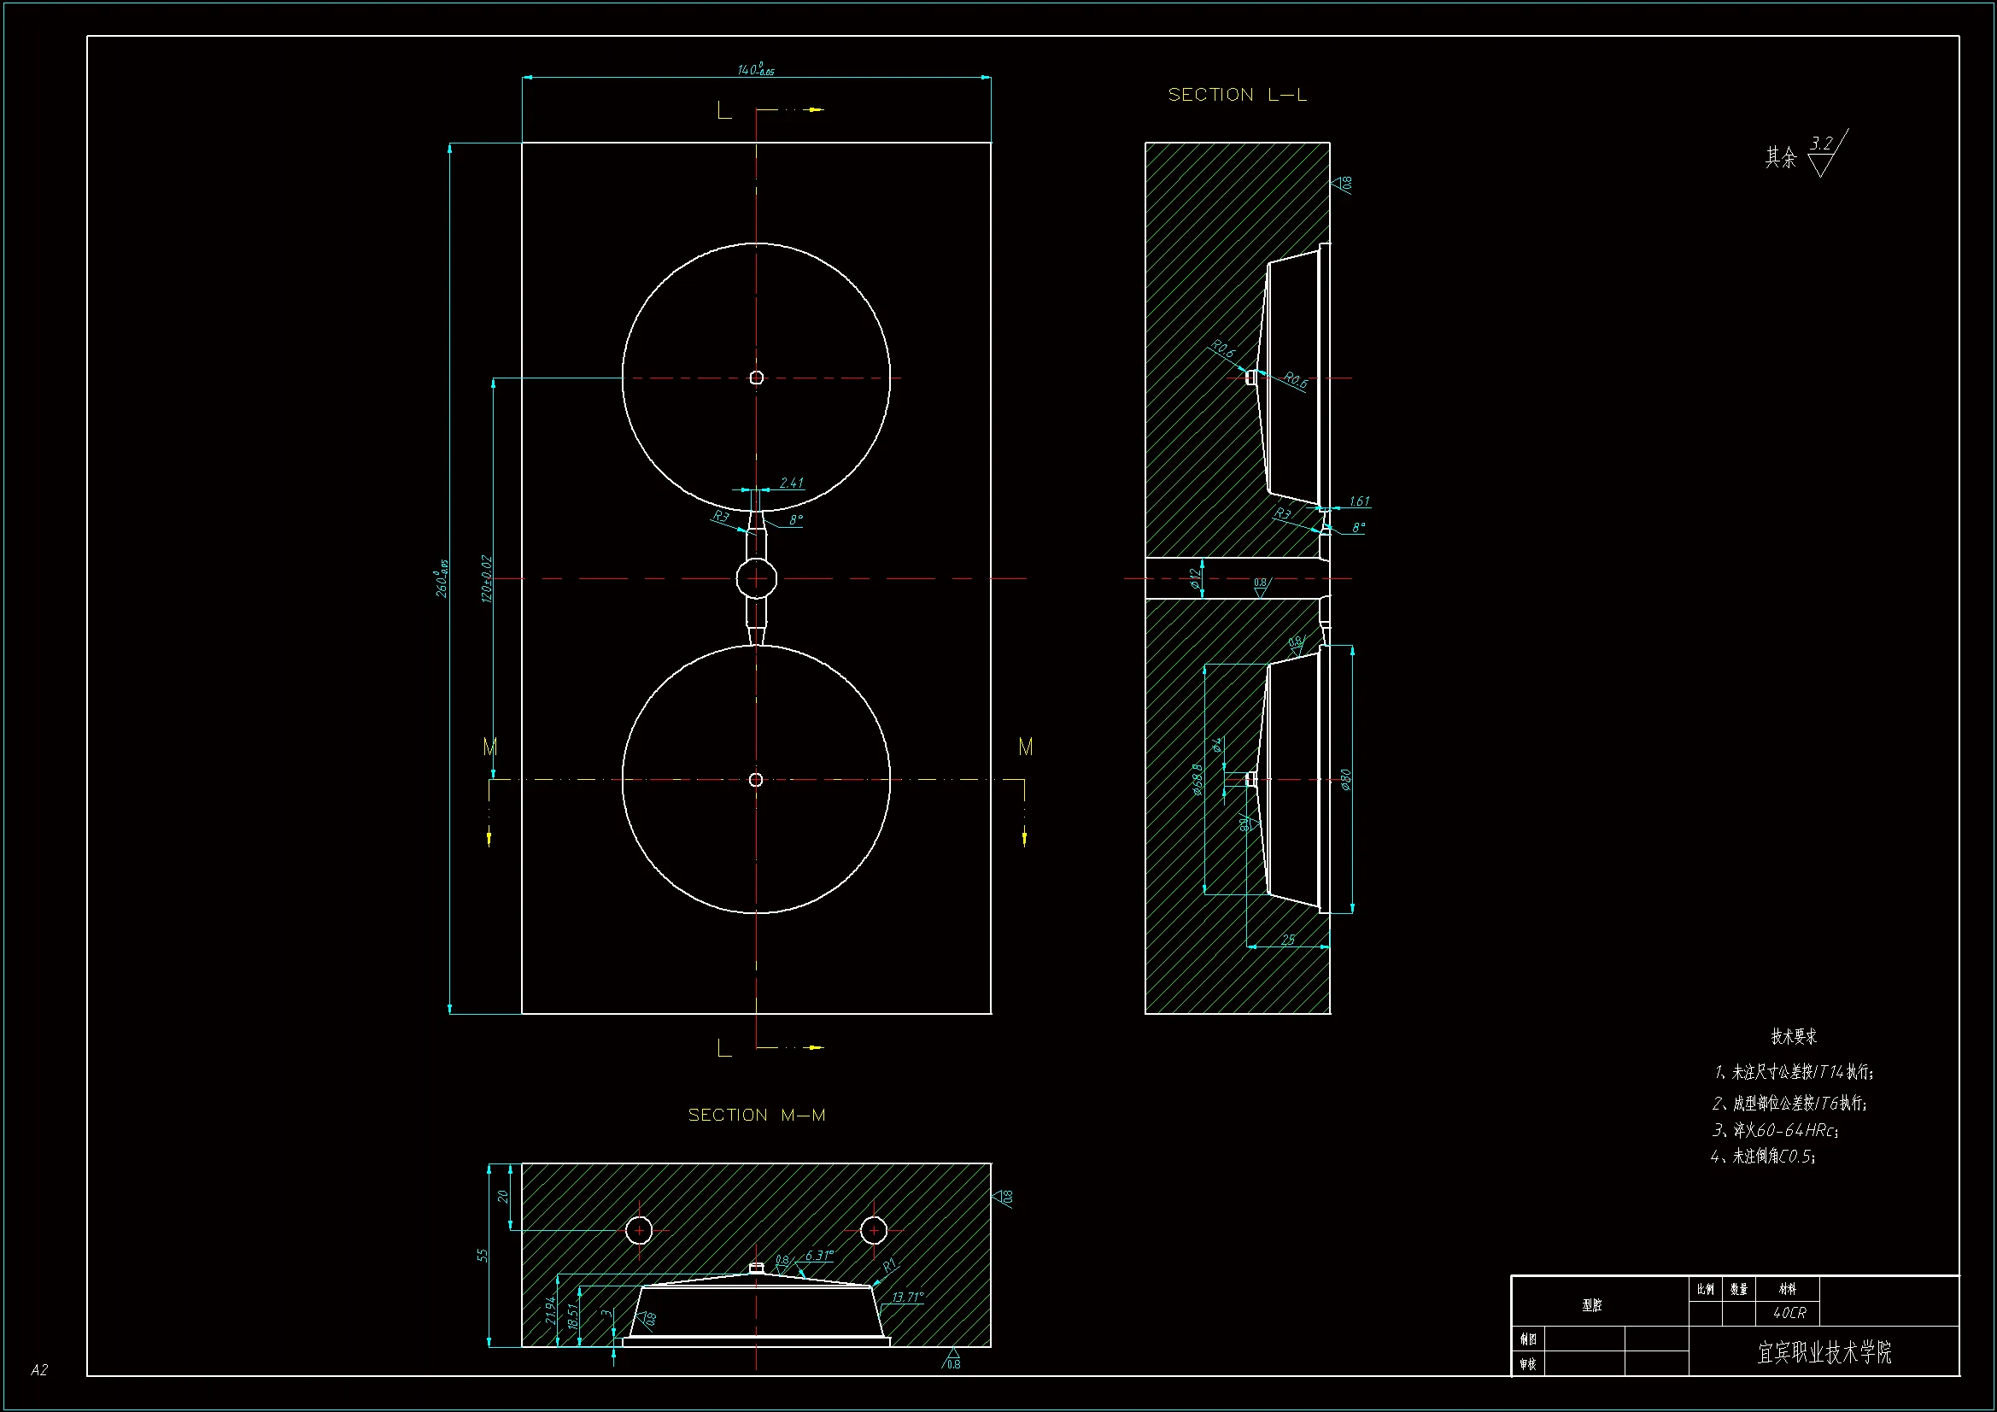Select the 40CR material cell
The image size is (1997, 1412).
(x=1789, y=1313)
